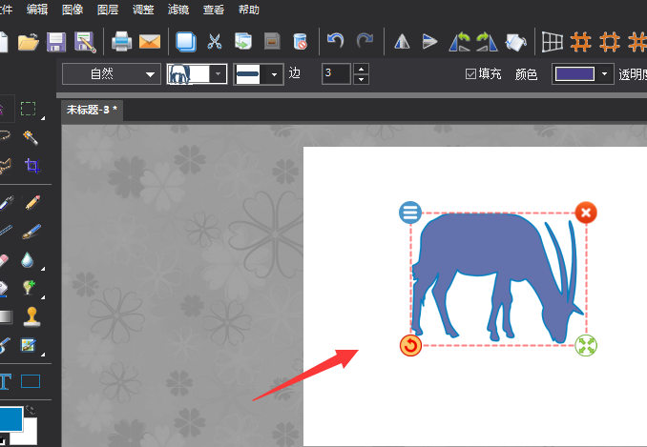This screenshot has width=647, height=447.
Task: Click the red delete shape handle
Action: coord(587,213)
